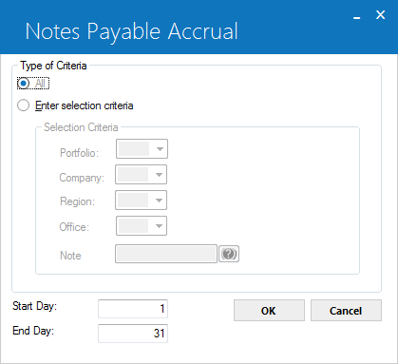The height and width of the screenshot is (364, 398).
Task: Focus the End Day input showing 31
Action: [x=133, y=334]
